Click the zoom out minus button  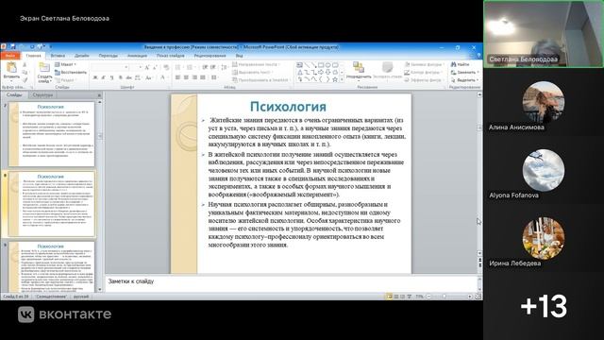(428, 297)
